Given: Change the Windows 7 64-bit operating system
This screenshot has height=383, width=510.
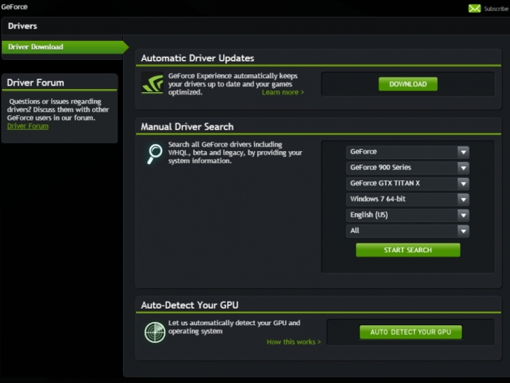Looking at the screenshot, I should tap(407, 199).
